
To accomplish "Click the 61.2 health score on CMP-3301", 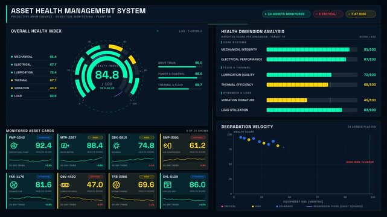I will click(x=197, y=145).
